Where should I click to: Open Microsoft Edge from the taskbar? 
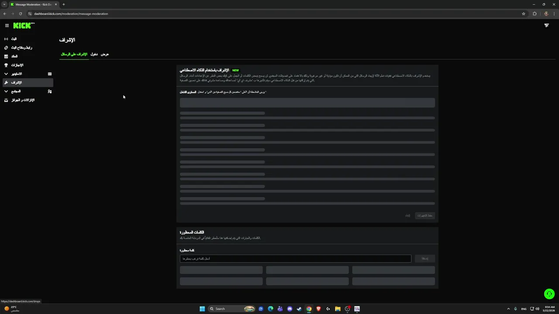pyautogui.click(x=270, y=309)
